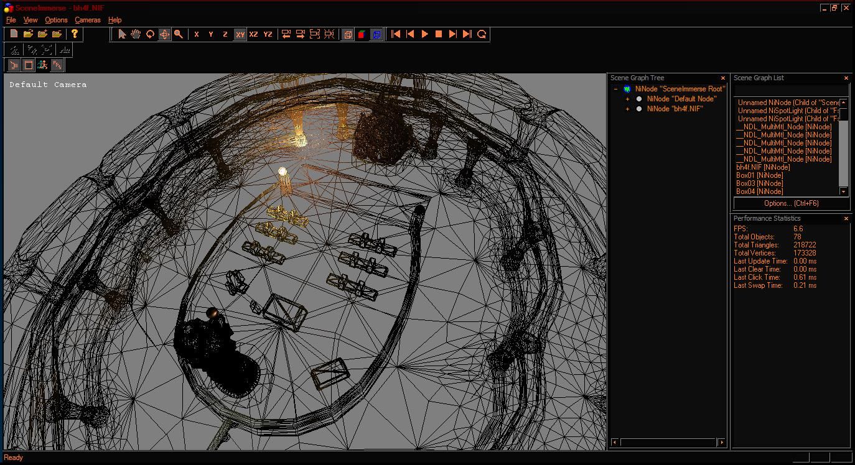Screen dimensions: 855x465
Task: Click the grid icon in the bottom toolbar row
Action: tap(28, 65)
